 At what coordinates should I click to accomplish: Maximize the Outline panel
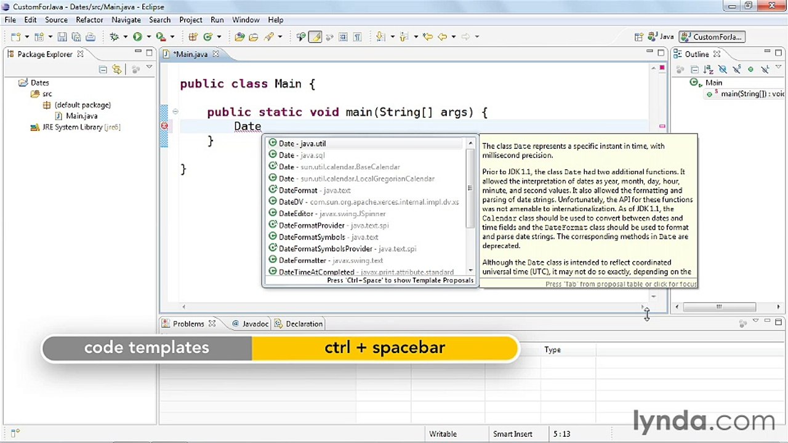click(778, 53)
